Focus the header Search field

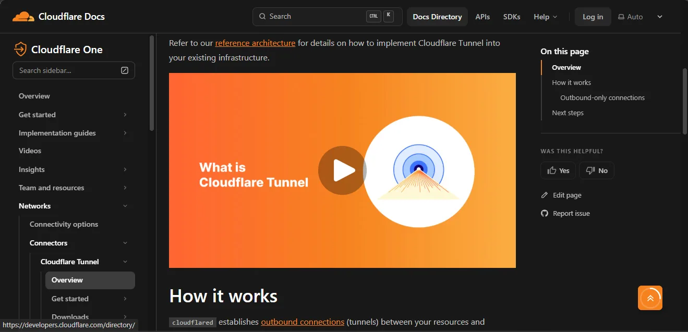[x=327, y=17]
